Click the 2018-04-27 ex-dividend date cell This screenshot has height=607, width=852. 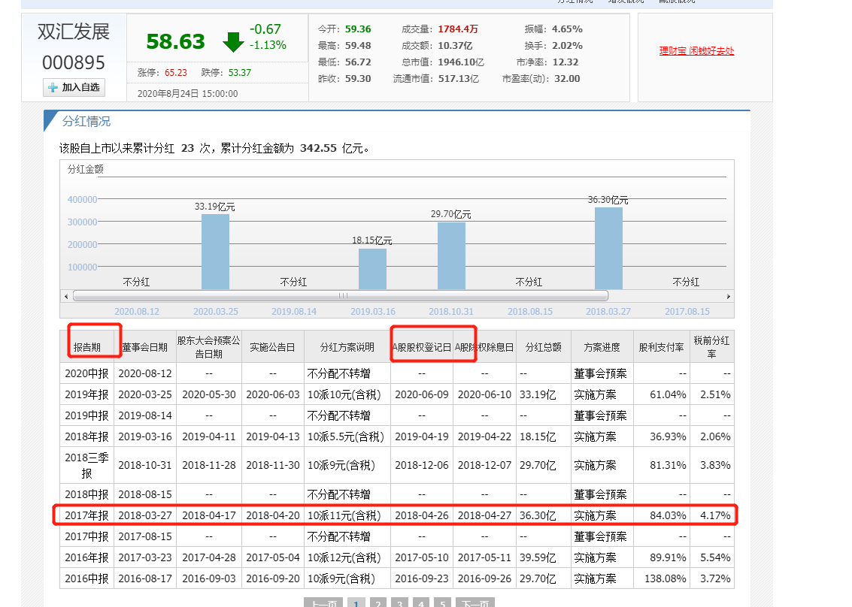pos(484,515)
